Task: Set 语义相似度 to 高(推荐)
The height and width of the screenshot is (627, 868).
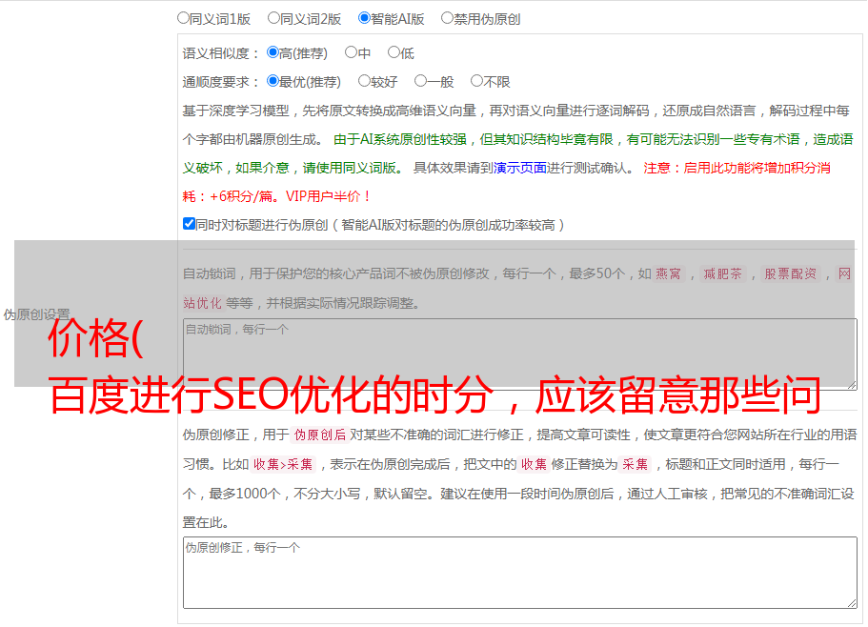Action: point(273,53)
